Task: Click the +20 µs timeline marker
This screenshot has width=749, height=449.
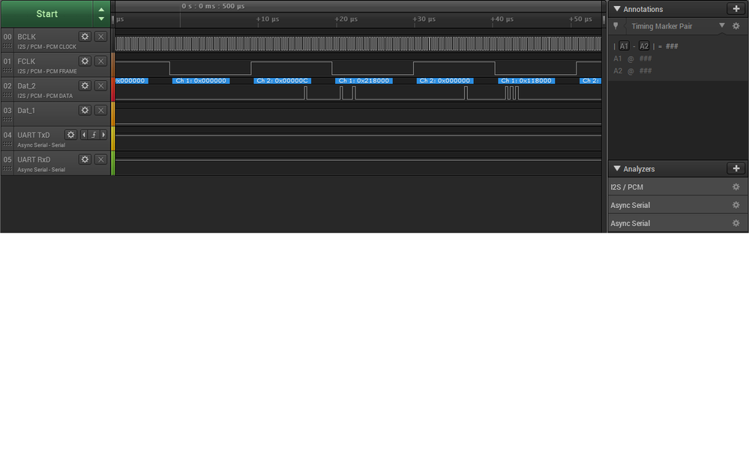Action: 346,19
